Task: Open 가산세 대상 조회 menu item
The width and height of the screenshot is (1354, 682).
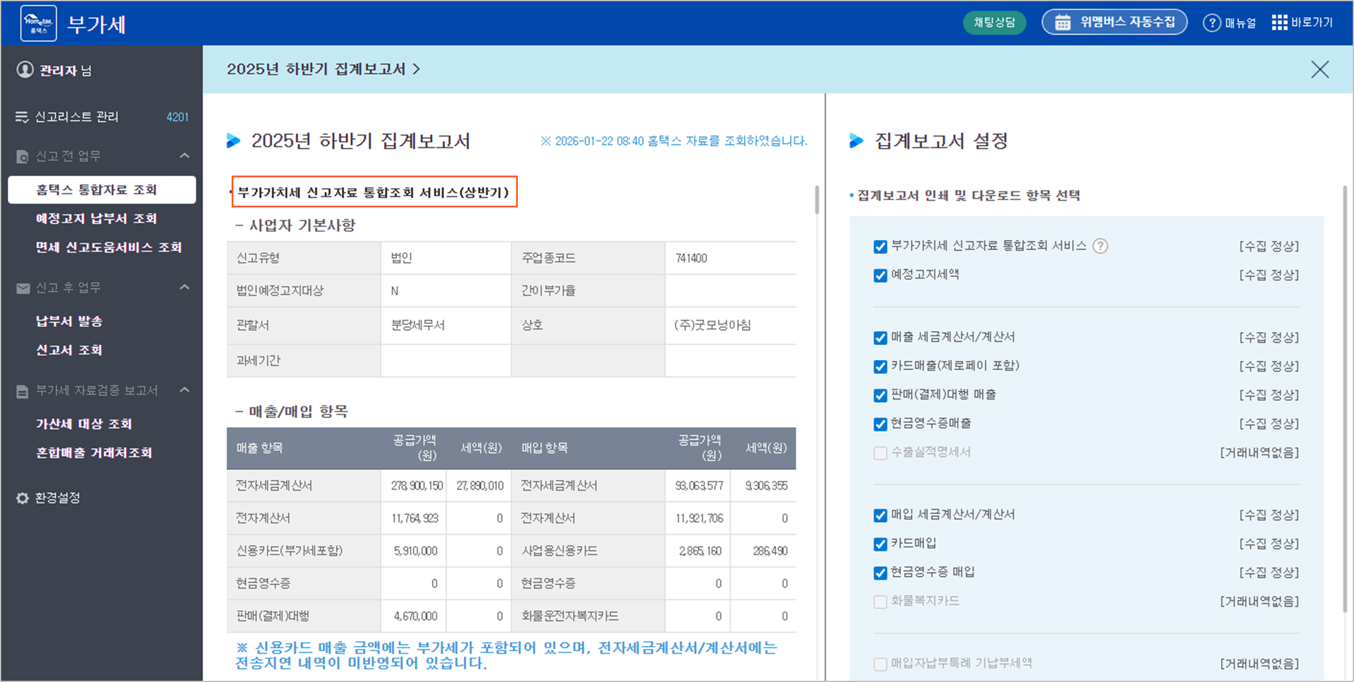Action: [x=84, y=424]
